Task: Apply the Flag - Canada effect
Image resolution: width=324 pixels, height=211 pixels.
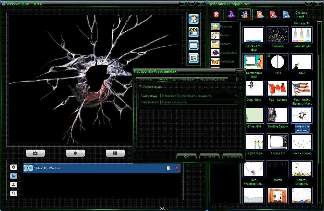Action: click(x=278, y=88)
